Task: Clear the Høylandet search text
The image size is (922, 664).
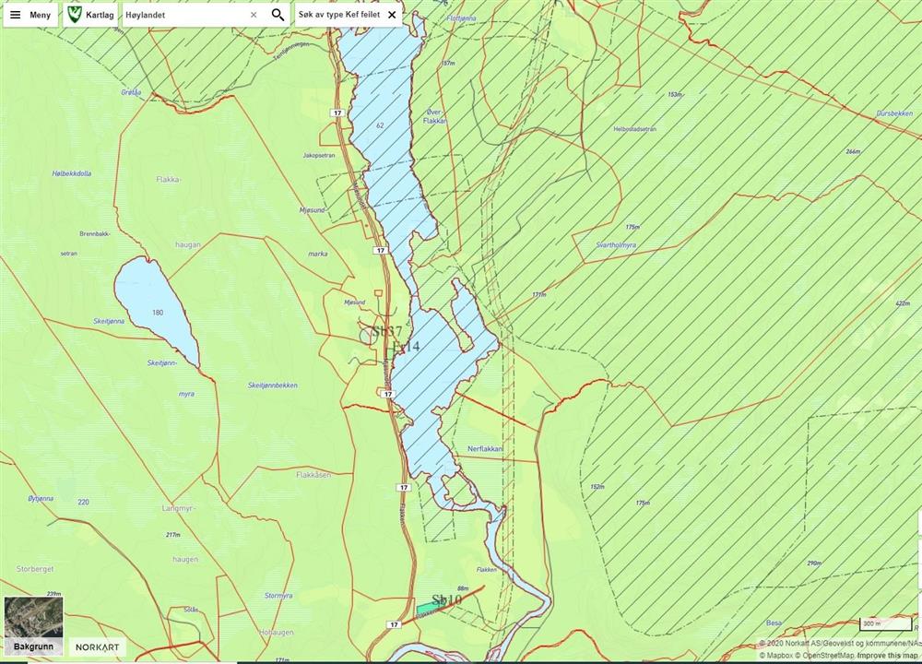Action: click(254, 15)
